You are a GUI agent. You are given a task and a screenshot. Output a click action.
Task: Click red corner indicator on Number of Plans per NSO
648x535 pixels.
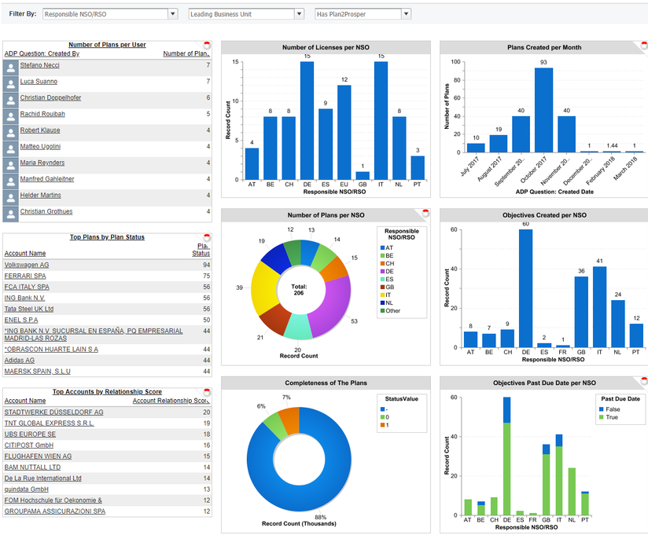coord(425,213)
